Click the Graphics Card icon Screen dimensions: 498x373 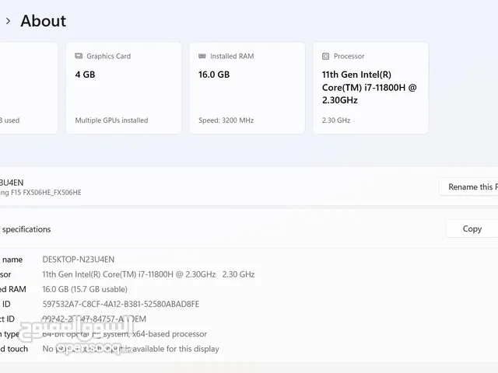coord(79,56)
